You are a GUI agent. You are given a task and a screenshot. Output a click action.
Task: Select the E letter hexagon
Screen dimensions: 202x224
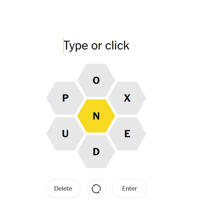click(127, 134)
